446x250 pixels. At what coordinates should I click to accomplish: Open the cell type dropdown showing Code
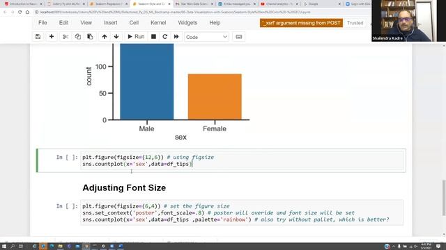[206, 37]
